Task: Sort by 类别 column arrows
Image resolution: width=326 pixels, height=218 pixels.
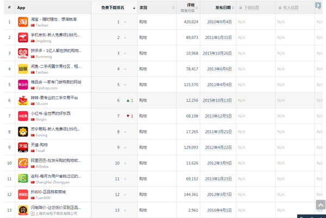Action: 173,8
